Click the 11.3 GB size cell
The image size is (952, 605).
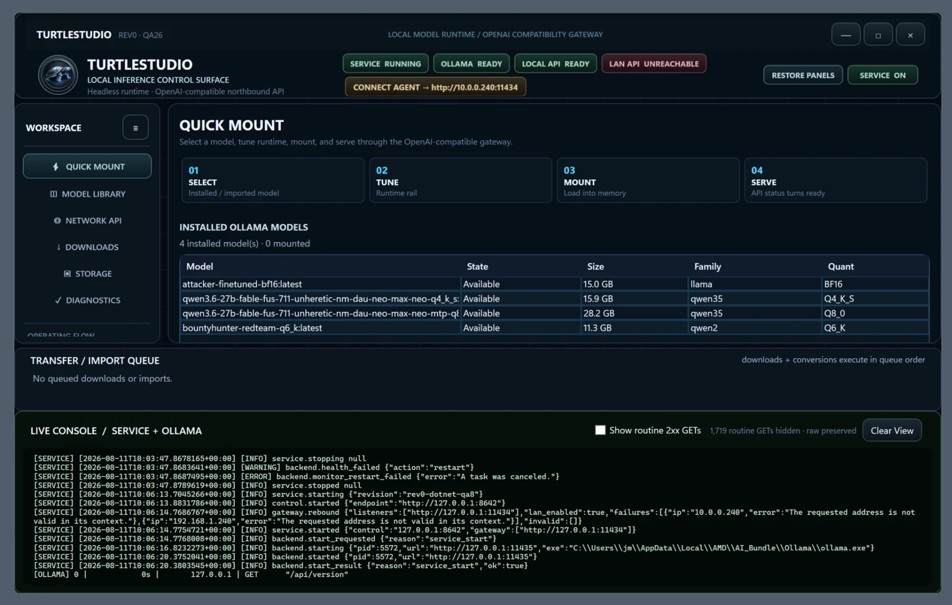pos(634,328)
